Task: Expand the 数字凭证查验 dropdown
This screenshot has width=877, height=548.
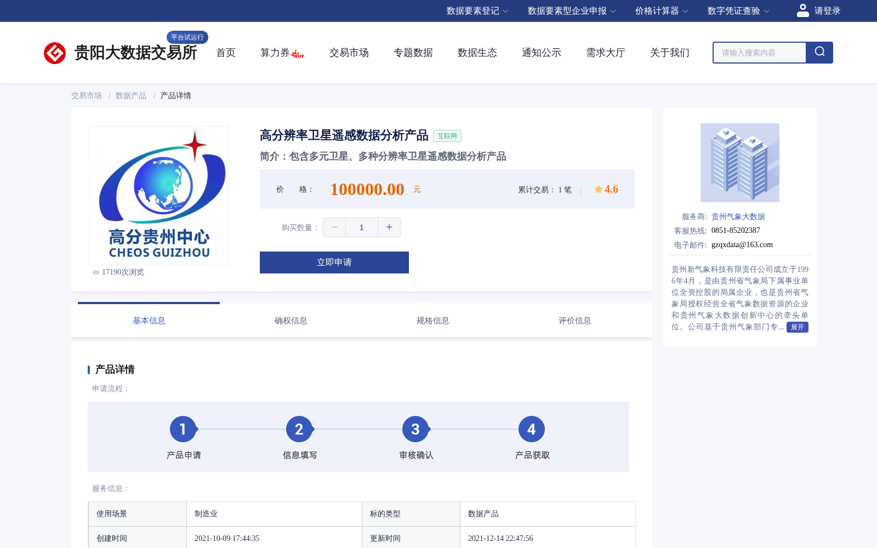Action: pos(738,11)
